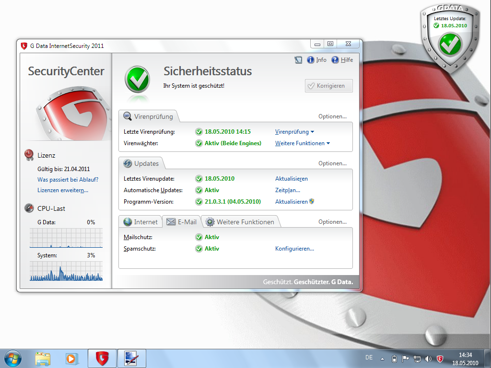The height and width of the screenshot is (368, 491).
Task: Click green check next to Automatische Updates
Action: pos(199,190)
